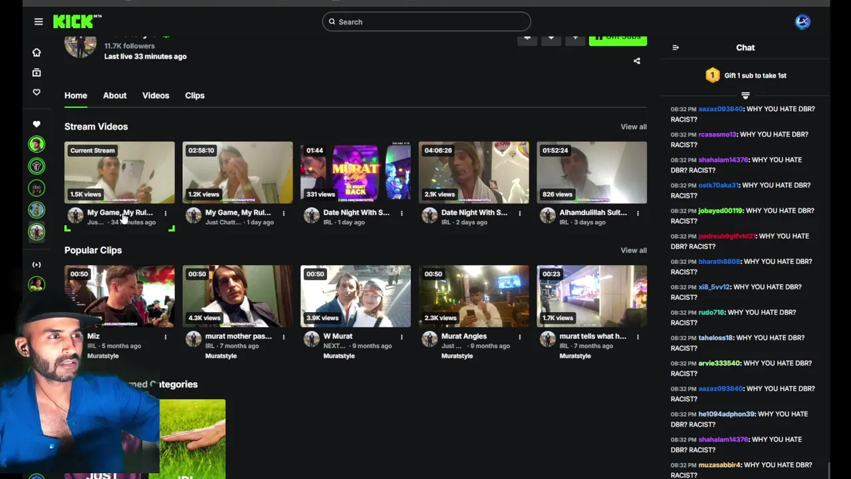Play the 3.9K views clip thumbnail
The width and height of the screenshot is (851, 479).
point(356,296)
